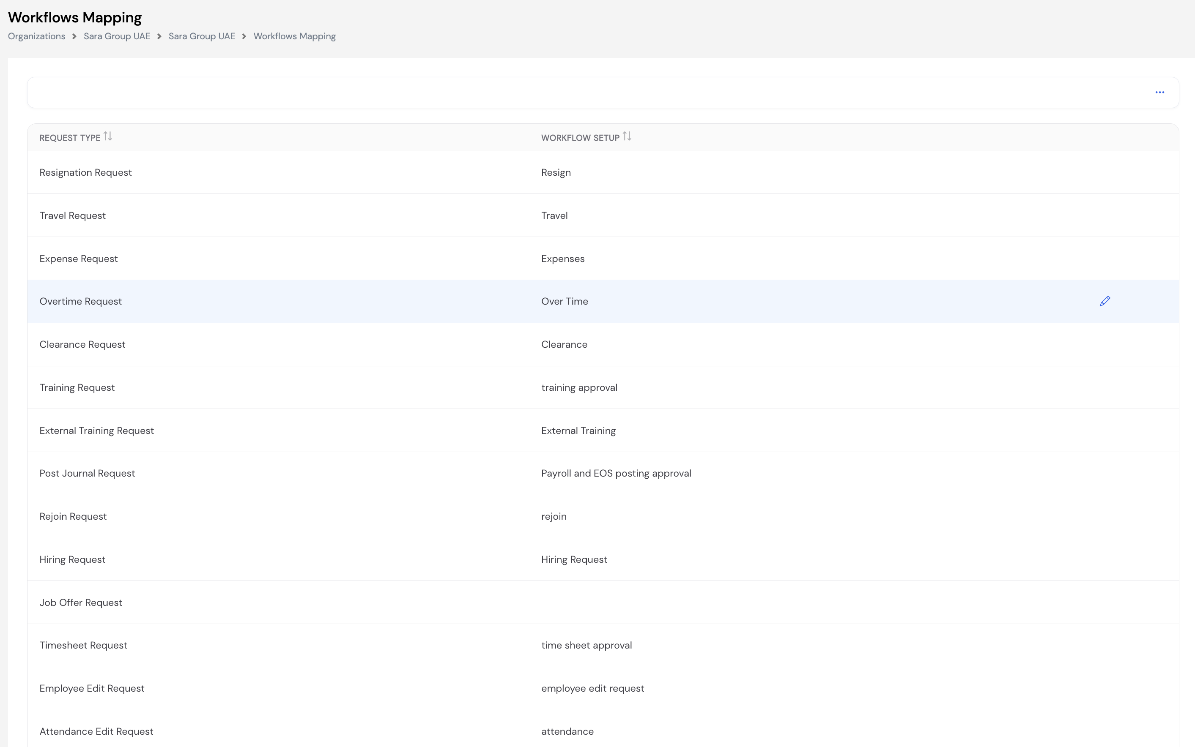The width and height of the screenshot is (1195, 747).
Task: Click the REQUEST TYPE column header
Action: click(x=70, y=138)
